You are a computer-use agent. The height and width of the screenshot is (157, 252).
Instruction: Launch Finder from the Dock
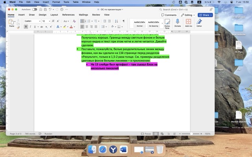(92, 150)
